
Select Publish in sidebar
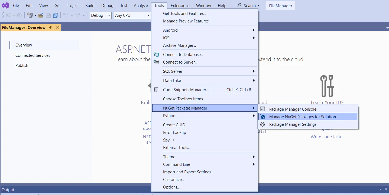click(22, 65)
